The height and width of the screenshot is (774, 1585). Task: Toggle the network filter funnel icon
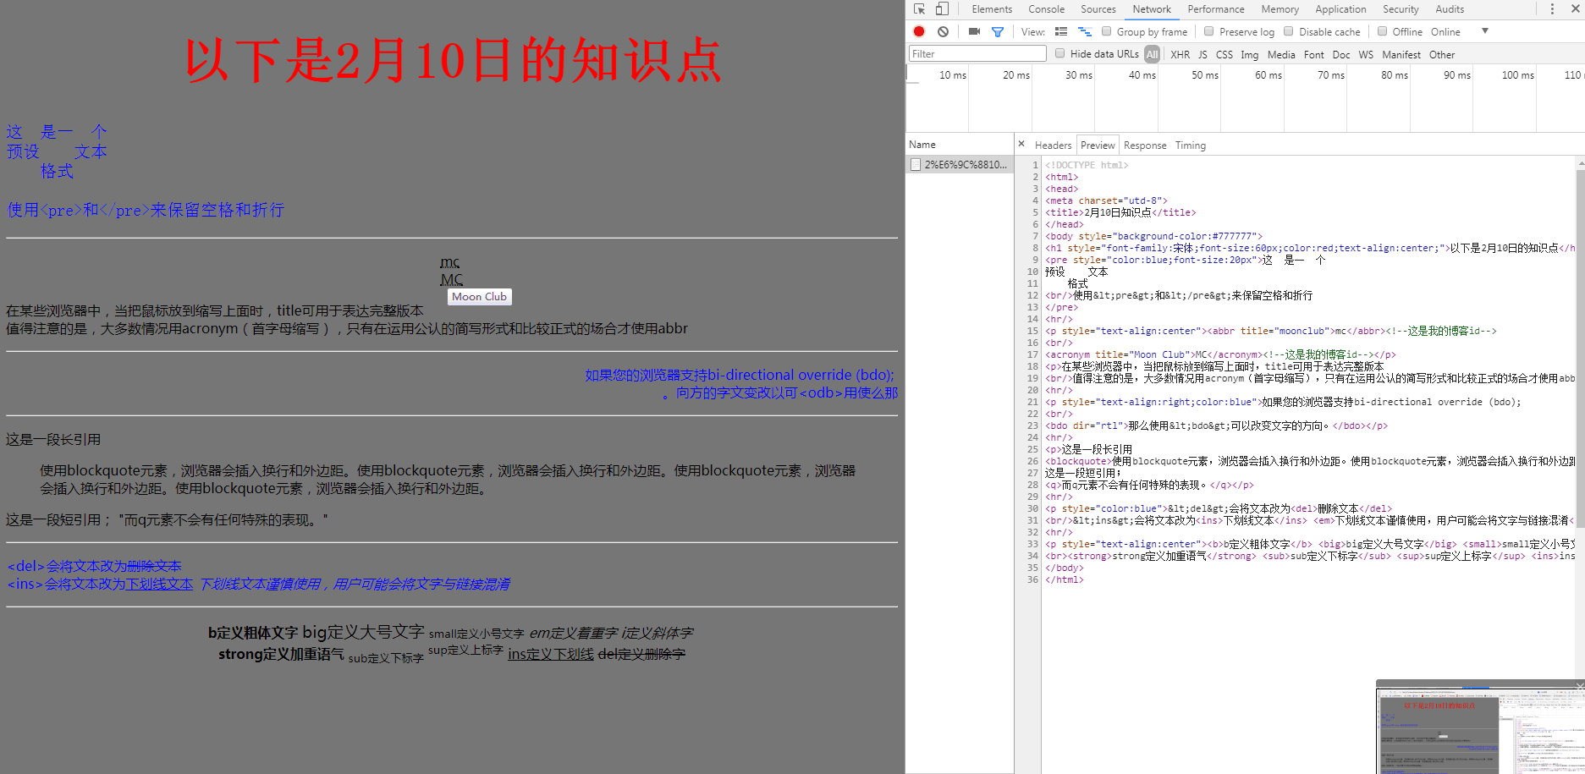[998, 32]
